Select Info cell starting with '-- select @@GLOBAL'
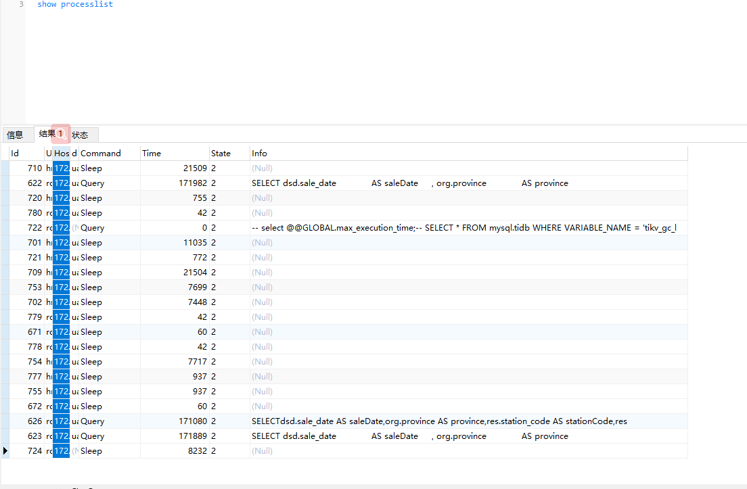 click(463, 228)
